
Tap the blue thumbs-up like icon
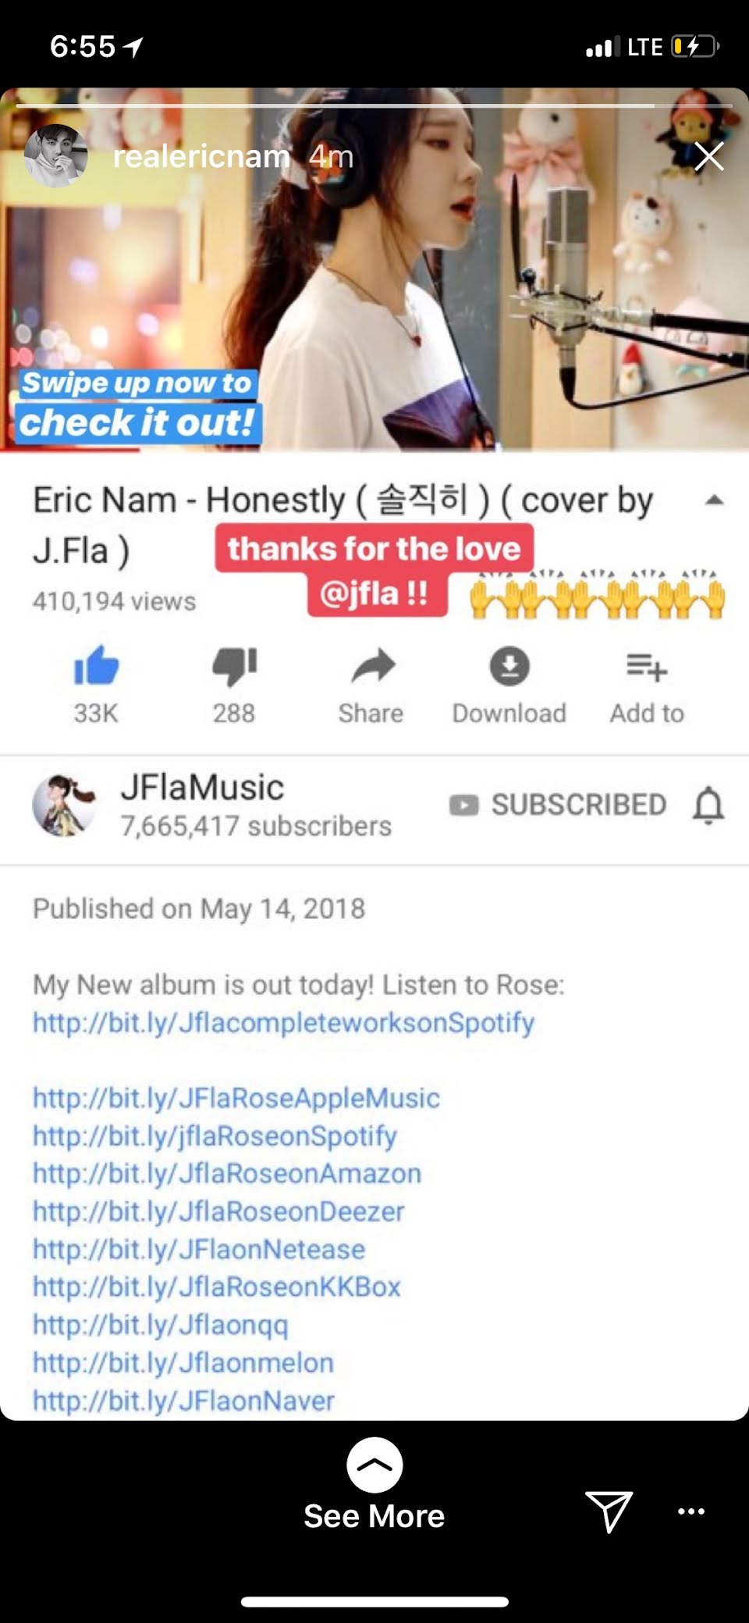pyautogui.click(x=96, y=666)
